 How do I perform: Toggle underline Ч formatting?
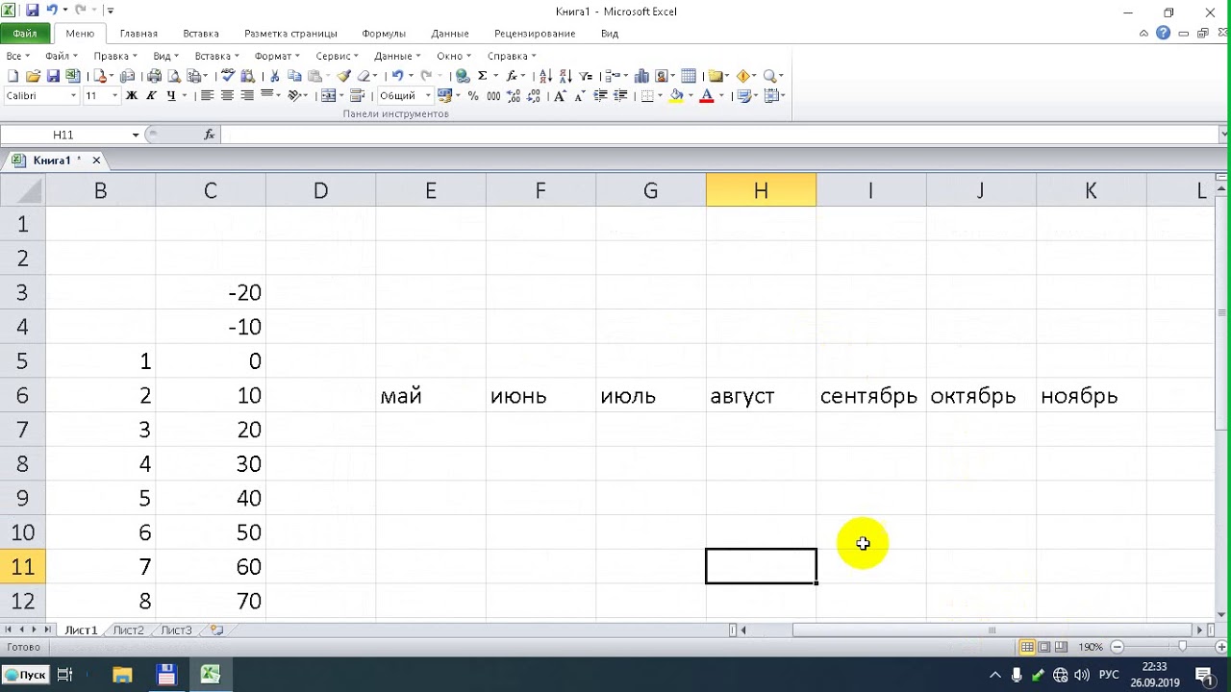tap(170, 96)
